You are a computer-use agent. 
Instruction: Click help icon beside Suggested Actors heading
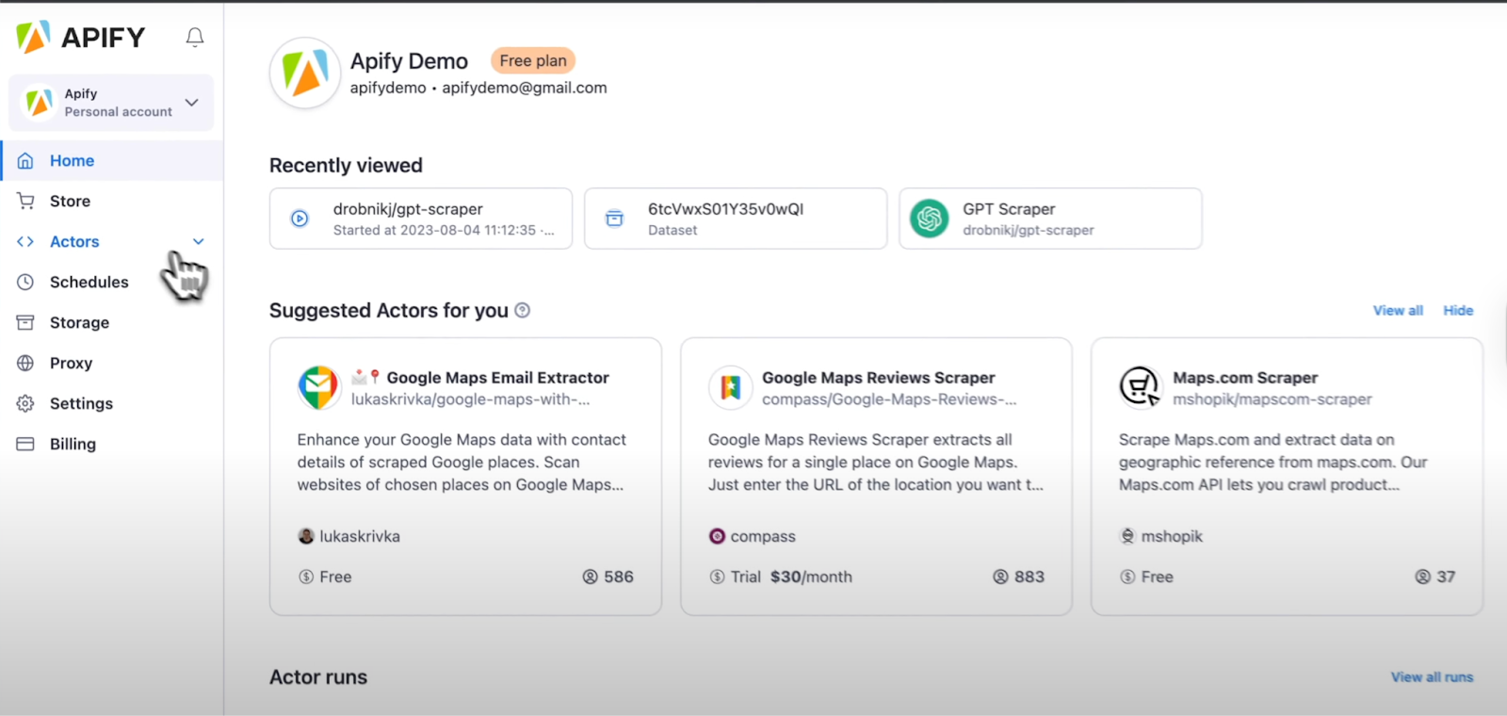pos(523,310)
